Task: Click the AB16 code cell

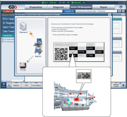Action: (x=99, y=48)
